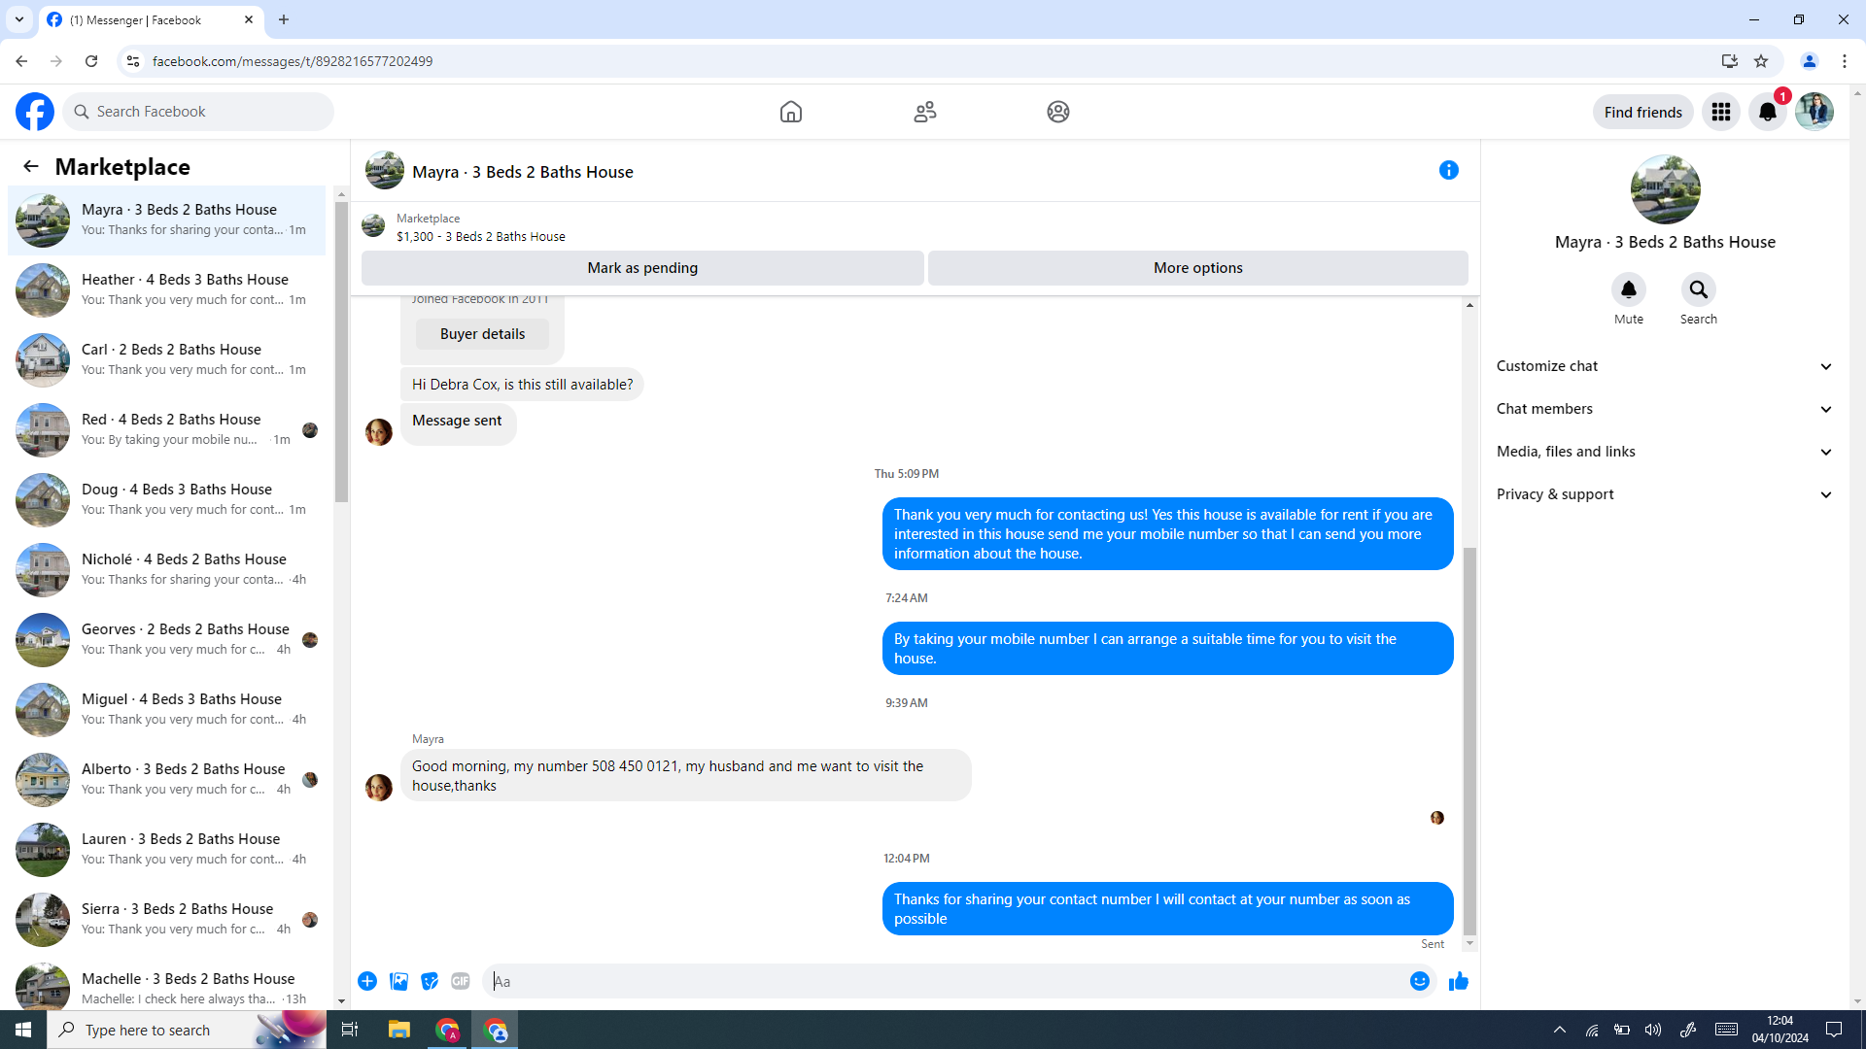Open the Groups icon in top navigation
The width and height of the screenshot is (1866, 1049).
pyautogui.click(x=1058, y=112)
